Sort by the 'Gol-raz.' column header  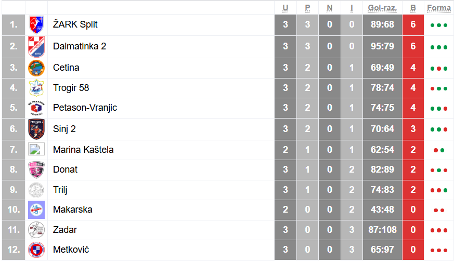[x=382, y=8]
